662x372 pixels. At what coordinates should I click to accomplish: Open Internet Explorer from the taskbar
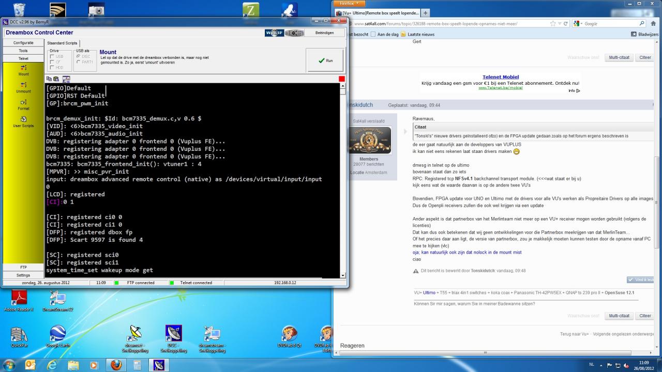click(x=52, y=365)
